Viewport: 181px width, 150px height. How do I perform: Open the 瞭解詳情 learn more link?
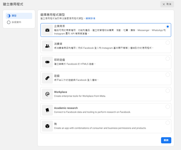point(90,18)
